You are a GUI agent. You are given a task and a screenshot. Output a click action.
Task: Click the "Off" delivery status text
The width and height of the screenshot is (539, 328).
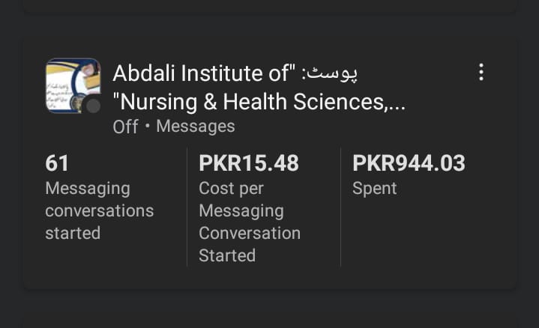pyautogui.click(x=125, y=127)
